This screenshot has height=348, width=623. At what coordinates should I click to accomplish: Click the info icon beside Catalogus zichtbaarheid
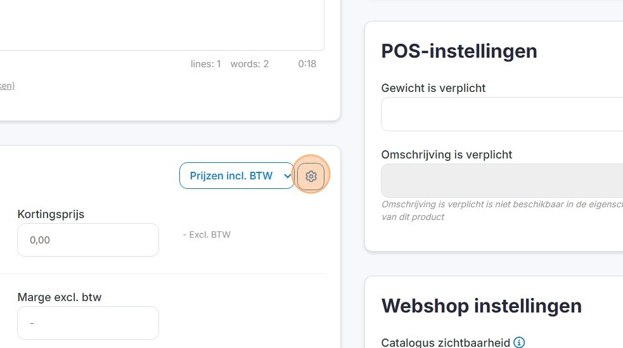(519, 342)
